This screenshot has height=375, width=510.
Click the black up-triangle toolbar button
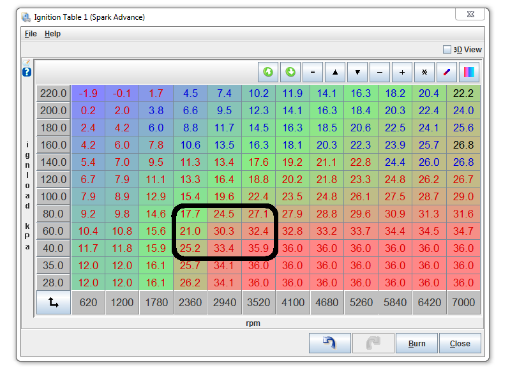335,72
